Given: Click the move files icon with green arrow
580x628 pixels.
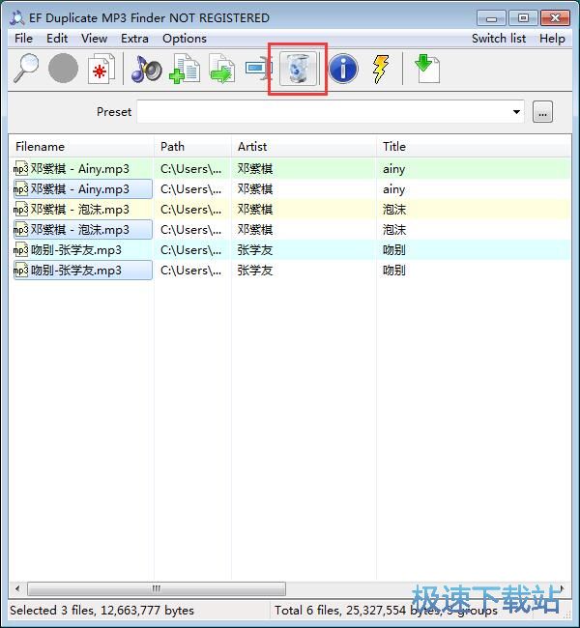Looking at the screenshot, I should [221, 69].
